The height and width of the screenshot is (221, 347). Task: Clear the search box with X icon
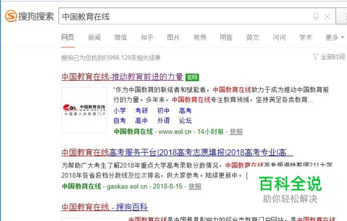point(327,17)
